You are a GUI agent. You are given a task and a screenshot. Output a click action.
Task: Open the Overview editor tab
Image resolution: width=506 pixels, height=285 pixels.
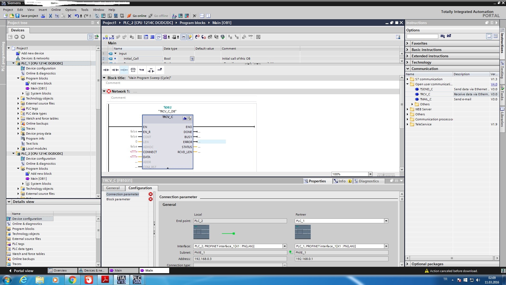click(x=62, y=270)
